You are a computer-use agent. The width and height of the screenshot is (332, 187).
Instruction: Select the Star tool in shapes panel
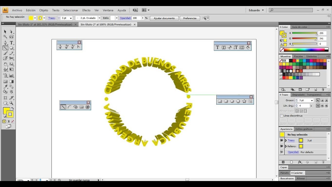pos(244,101)
